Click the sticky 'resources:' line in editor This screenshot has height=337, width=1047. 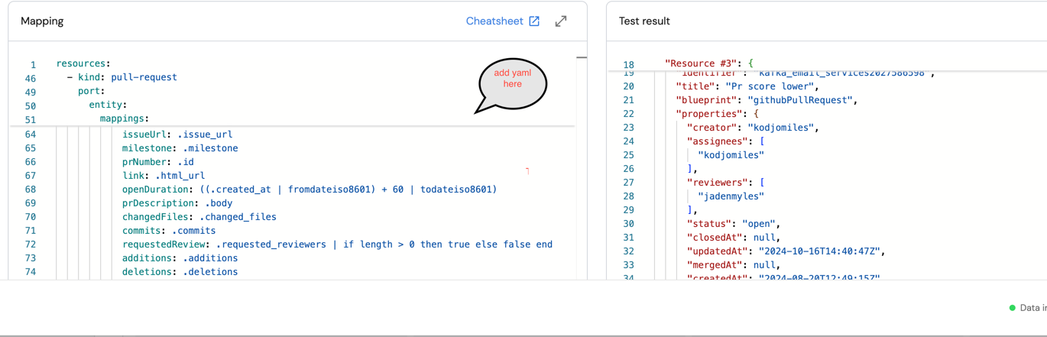click(83, 63)
